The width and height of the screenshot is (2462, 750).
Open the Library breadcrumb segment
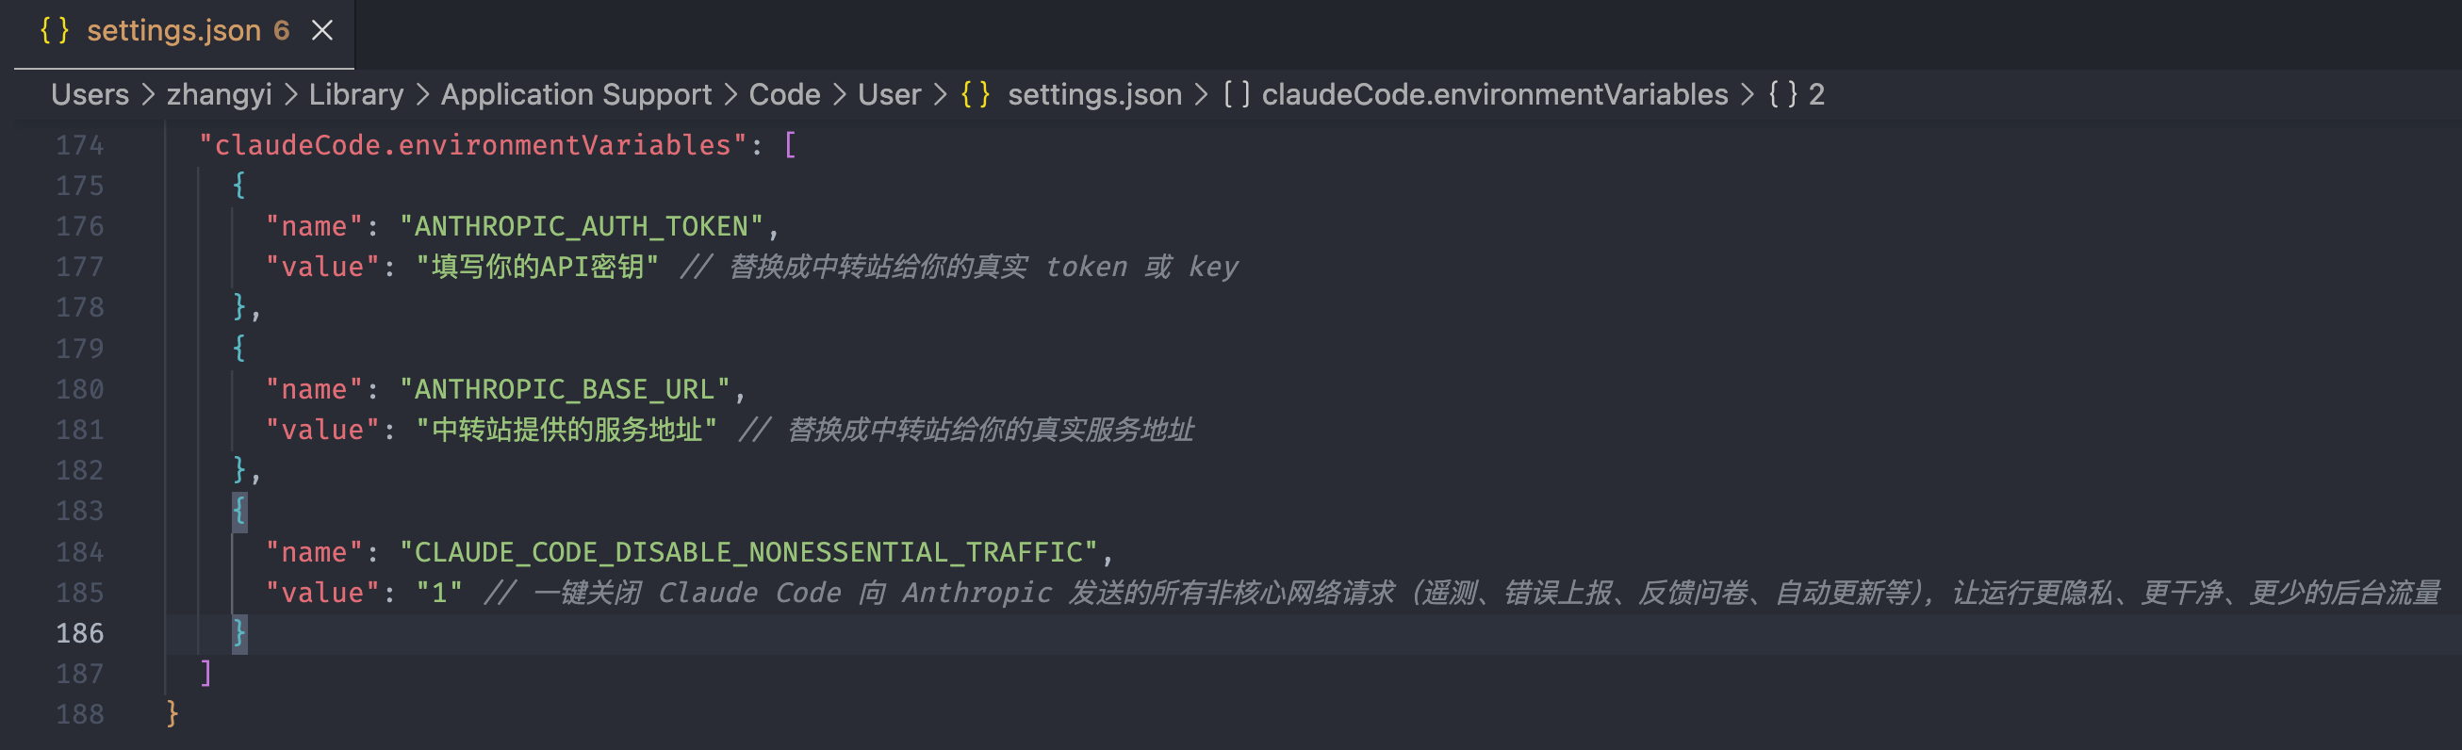355,94
